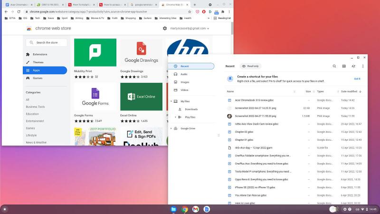The height and width of the screenshot is (214, 380).
Task: Open Business Tools category
Action: tap(35, 107)
